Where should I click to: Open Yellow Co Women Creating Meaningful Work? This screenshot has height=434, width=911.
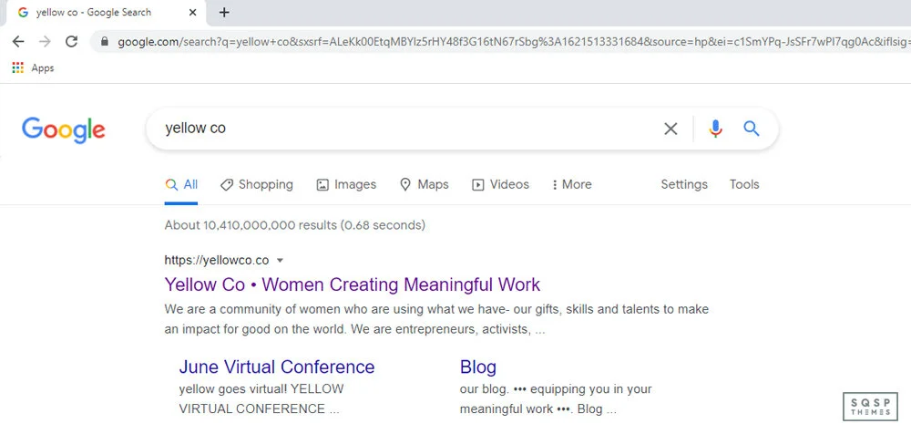coord(352,284)
